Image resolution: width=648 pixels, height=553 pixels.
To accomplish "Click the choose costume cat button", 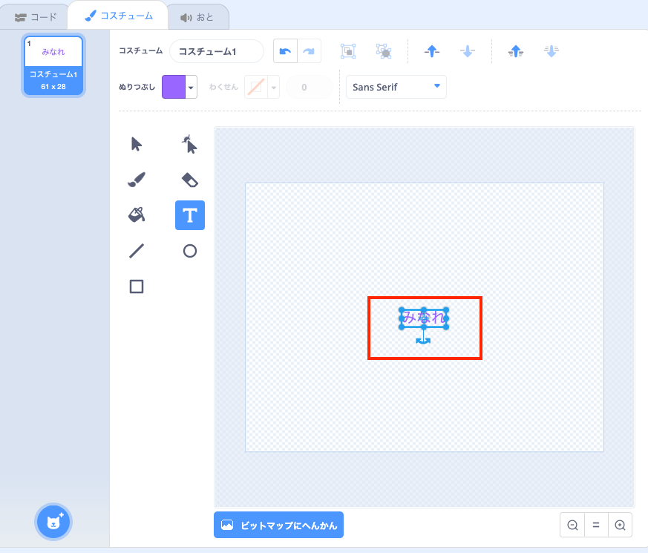I will [53, 522].
